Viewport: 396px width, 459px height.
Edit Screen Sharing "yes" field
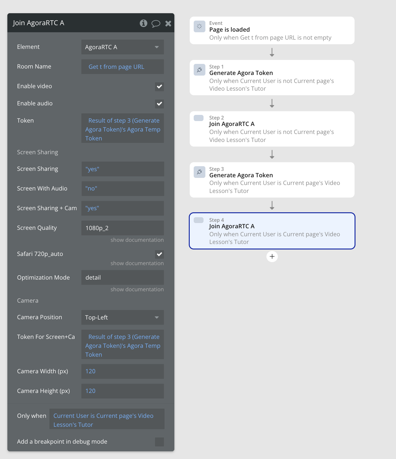[122, 169]
